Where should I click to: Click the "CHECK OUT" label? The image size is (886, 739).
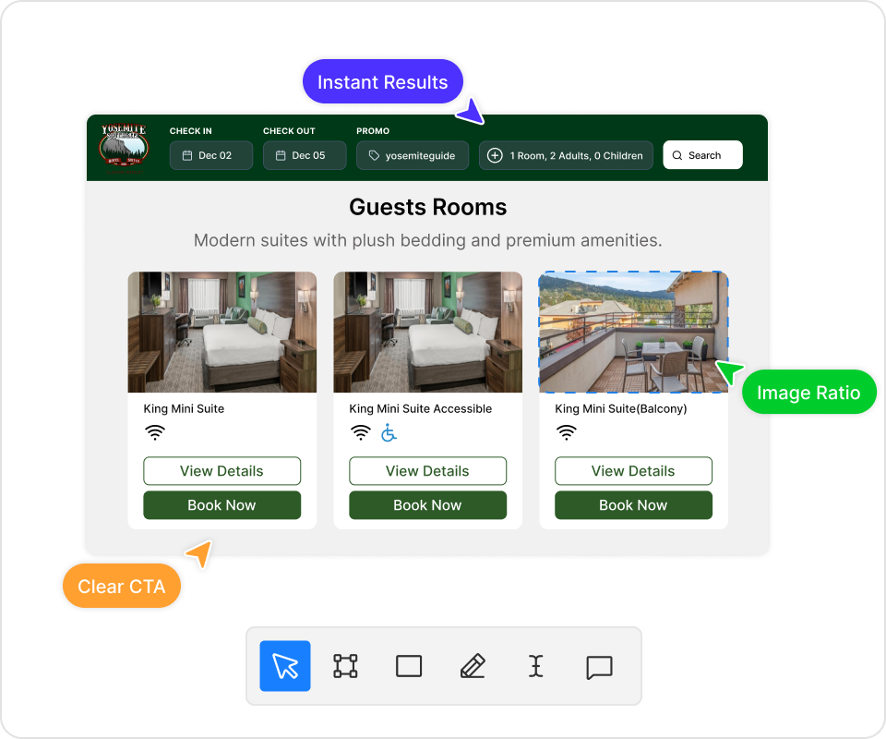(x=289, y=130)
